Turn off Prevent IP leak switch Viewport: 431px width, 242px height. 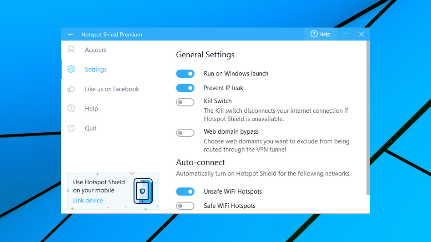click(185, 88)
